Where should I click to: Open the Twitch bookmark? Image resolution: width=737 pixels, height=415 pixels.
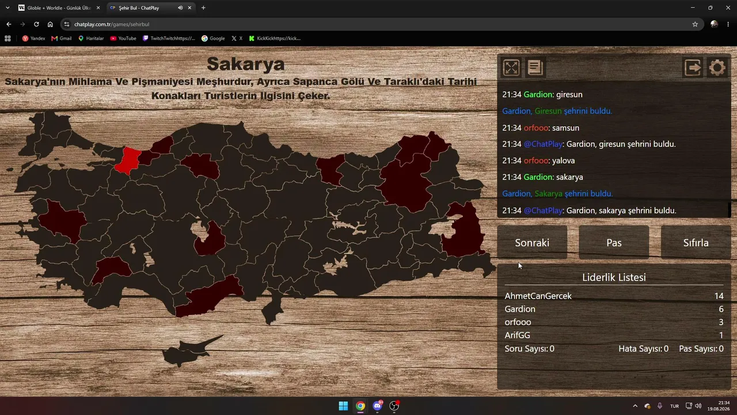pyautogui.click(x=169, y=39)
